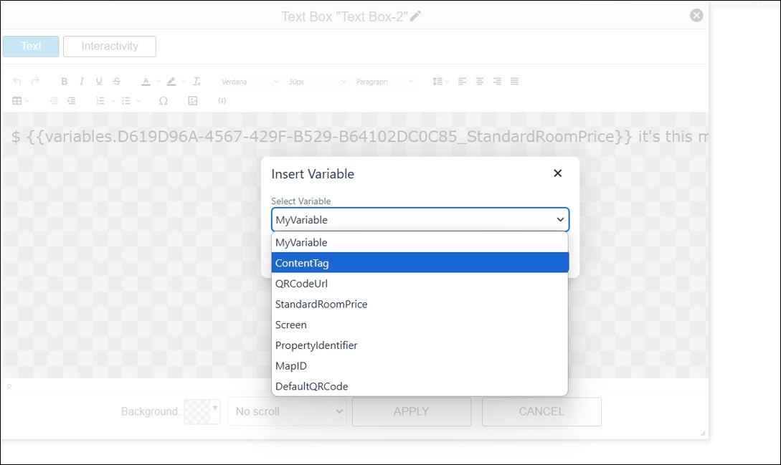Click the strikethrough icon

coord(116,82)
